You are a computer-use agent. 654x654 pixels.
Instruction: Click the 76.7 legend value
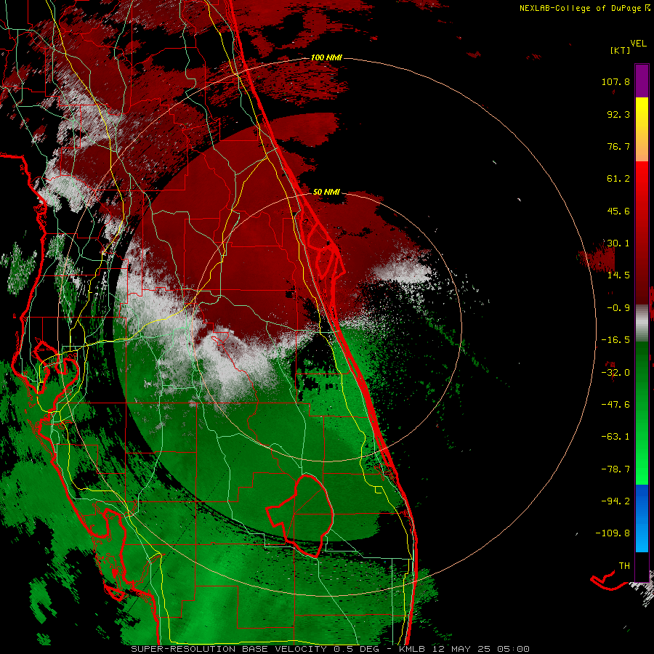coord(618,146)
